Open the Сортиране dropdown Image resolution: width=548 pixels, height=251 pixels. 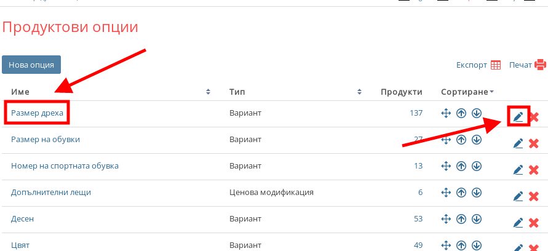click(467, 92)
